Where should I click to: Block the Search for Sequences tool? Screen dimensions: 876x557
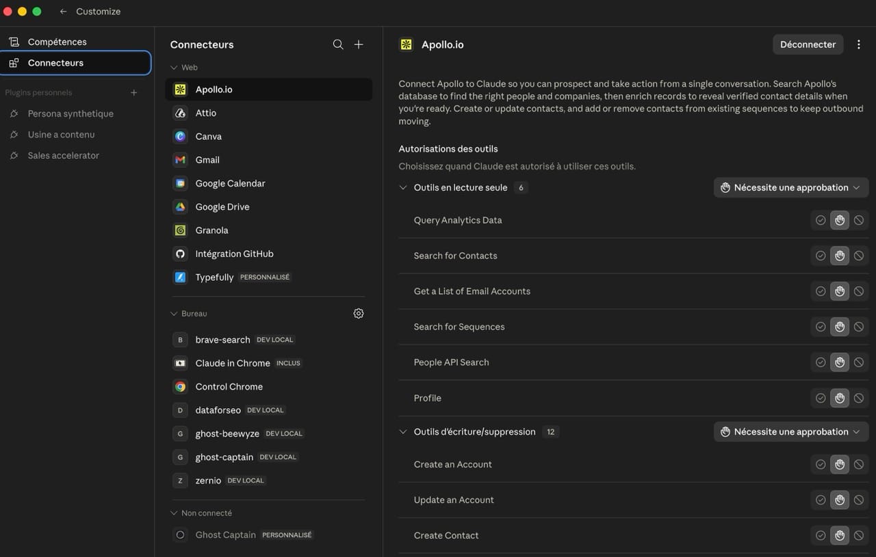pyautogui.click(x=859, y=327)
